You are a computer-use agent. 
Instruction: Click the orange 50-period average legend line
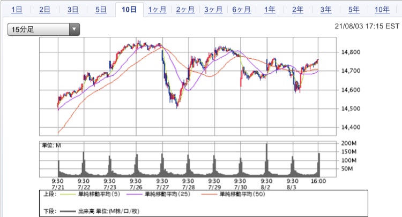(210, 195)
